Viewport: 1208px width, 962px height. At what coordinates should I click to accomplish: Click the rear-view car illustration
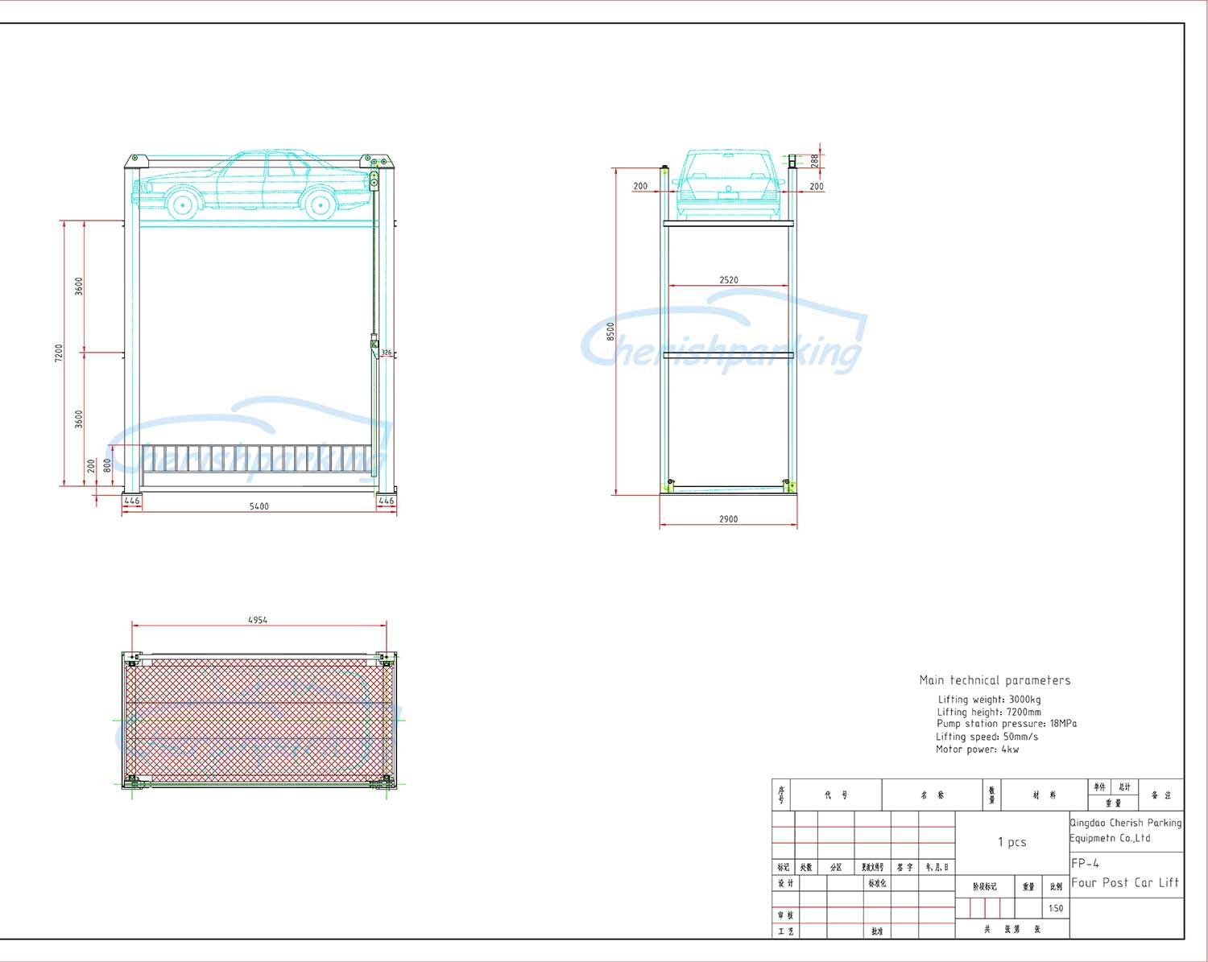728,184
